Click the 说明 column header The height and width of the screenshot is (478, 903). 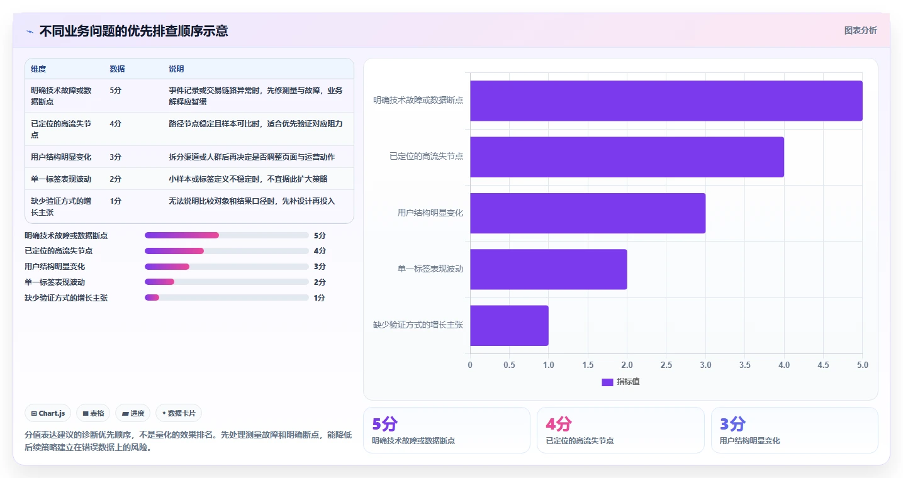click(176, 69)
